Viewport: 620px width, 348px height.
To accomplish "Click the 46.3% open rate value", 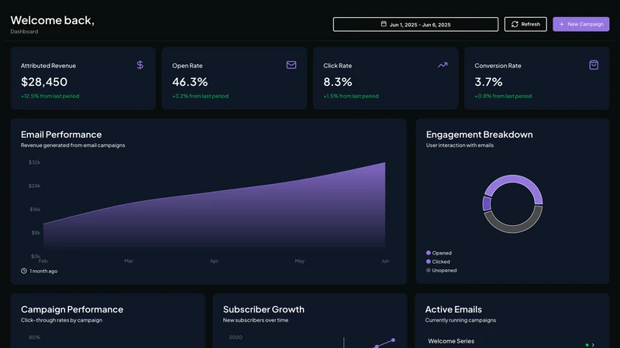I will 190,82.
